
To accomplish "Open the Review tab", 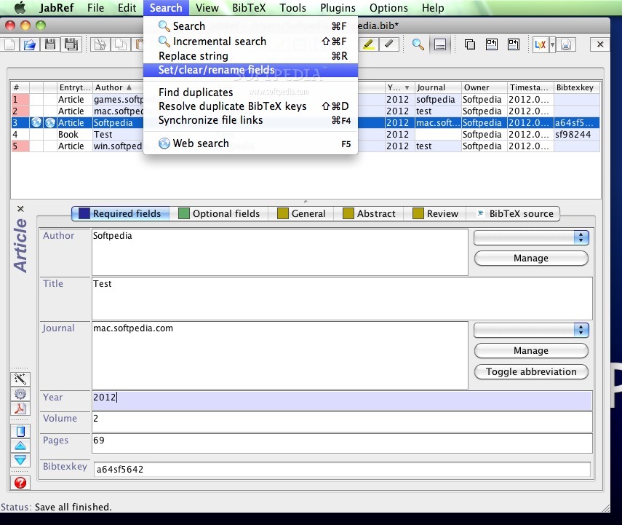I will pyautogui.click(x=435, y=213).
